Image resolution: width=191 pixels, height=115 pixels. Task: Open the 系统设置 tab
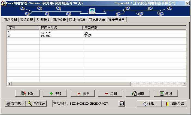[x=26, y=20]
